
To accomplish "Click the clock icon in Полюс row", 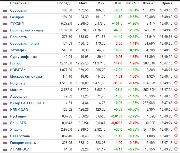I will tap(176, 63).
